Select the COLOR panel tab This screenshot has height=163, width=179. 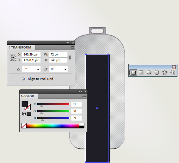click(x=28, y=96)
